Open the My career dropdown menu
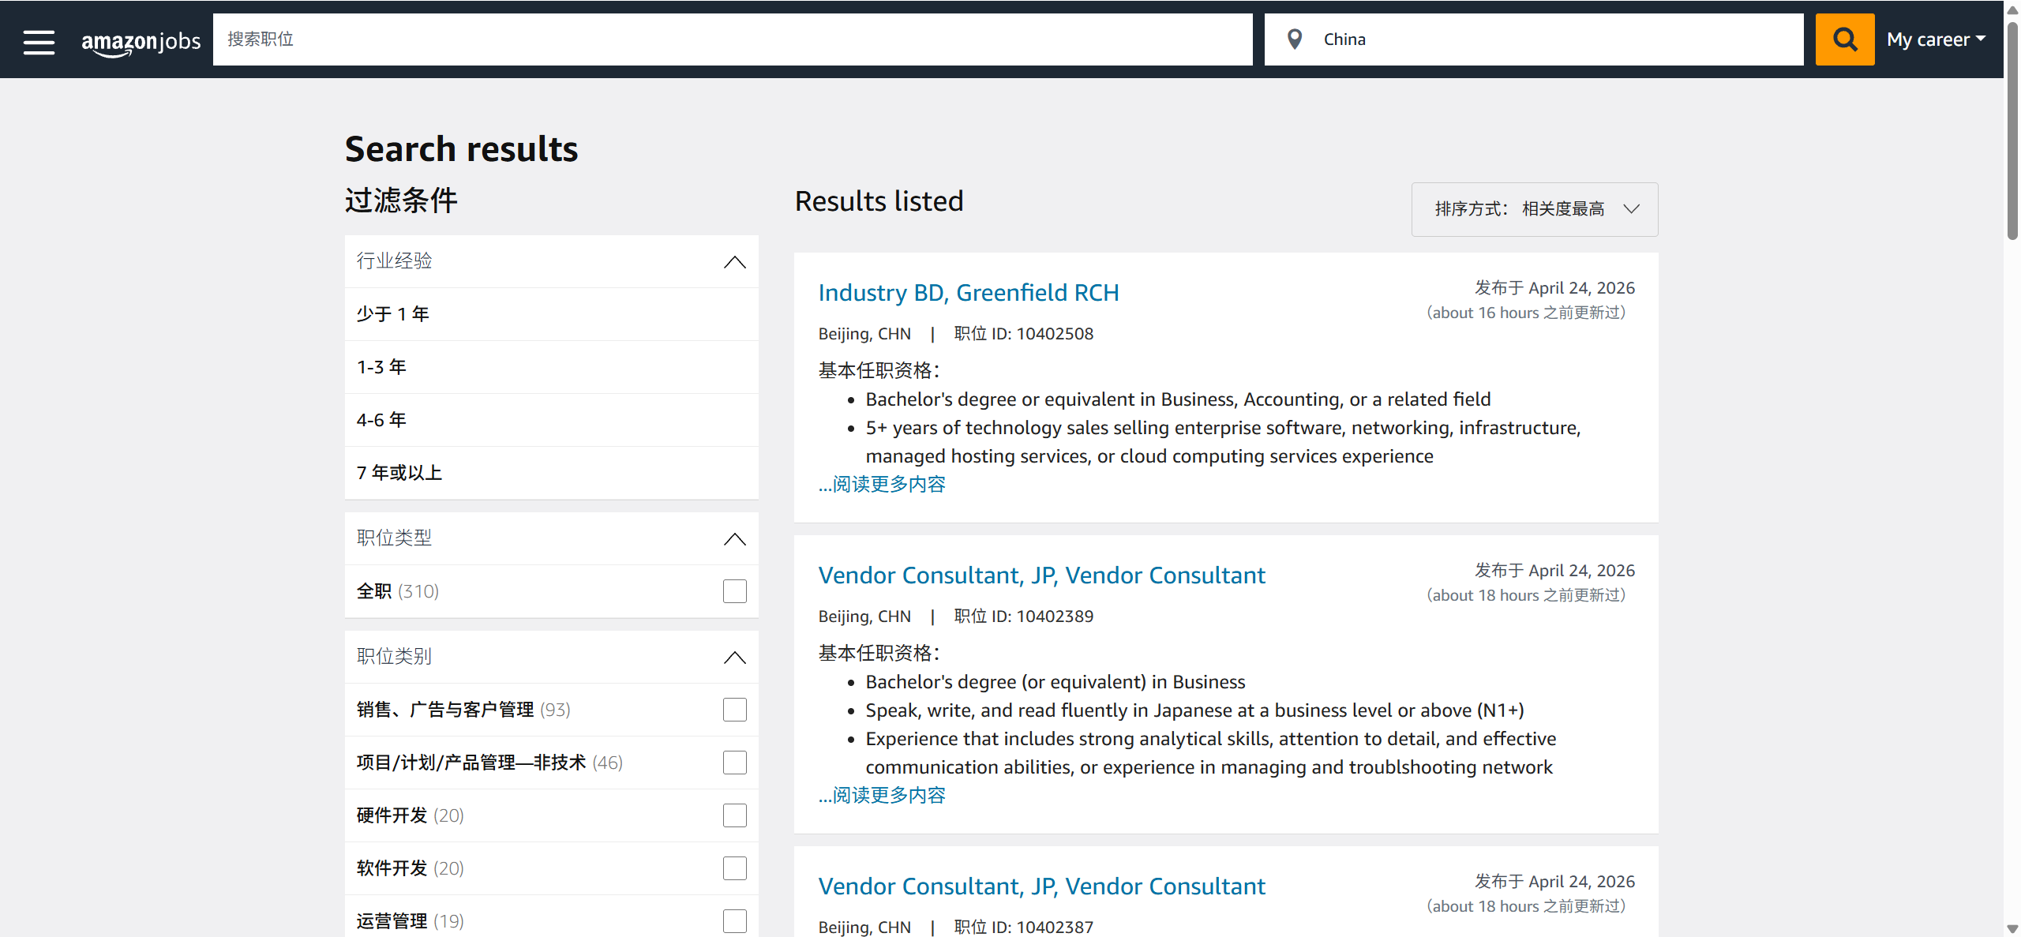Image resolution: width=2021 pixels, height=937 pixels. pos(1935,39)
